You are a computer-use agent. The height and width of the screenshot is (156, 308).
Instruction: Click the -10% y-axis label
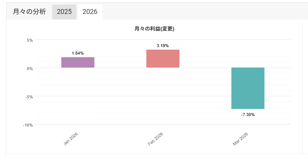(28, 125)
